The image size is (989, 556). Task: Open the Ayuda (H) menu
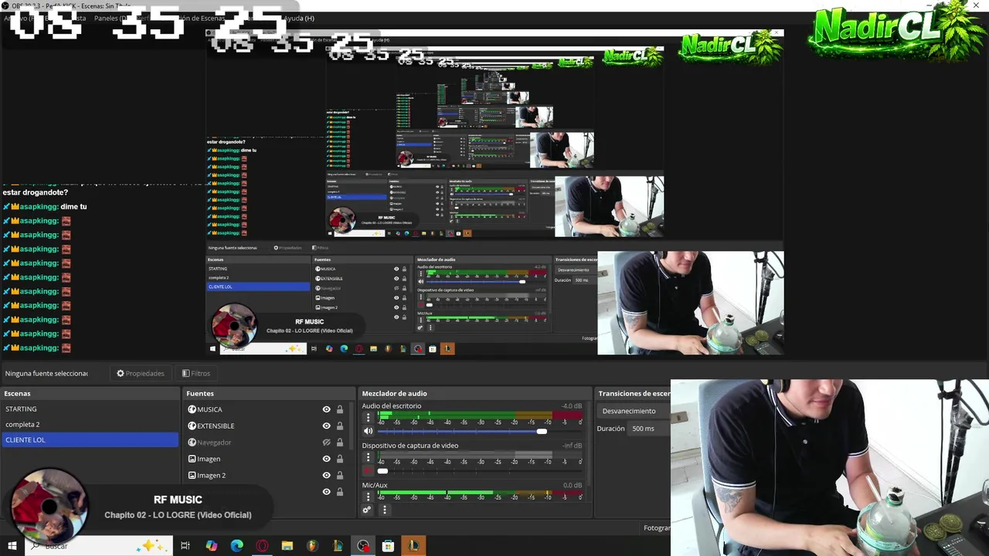[x=298, y=19]
